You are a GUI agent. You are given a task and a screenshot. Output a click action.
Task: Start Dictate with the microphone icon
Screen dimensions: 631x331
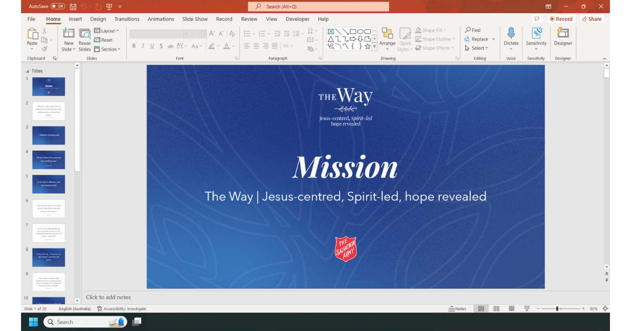pyautogui.click(x=511, y=33)
